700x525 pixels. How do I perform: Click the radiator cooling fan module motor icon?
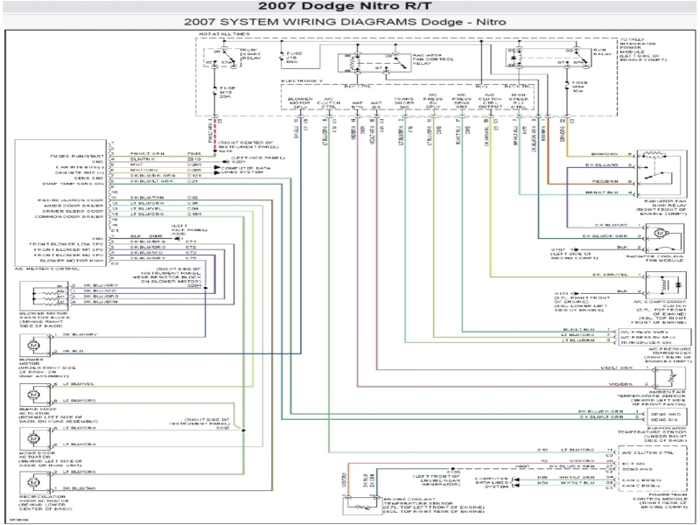tap(660, 234)
